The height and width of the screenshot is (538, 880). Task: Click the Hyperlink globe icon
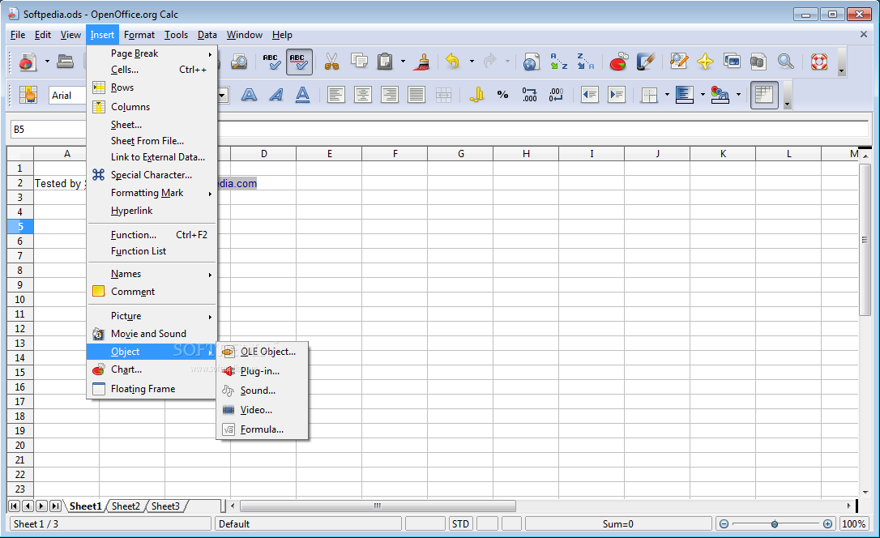click(531, 61)
